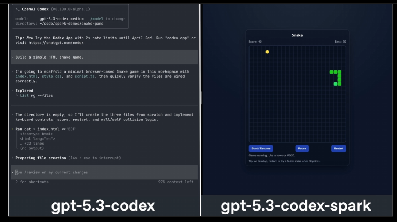Click the 'Score: 40' label
This screenshot has width=397, height=222.
255,42
